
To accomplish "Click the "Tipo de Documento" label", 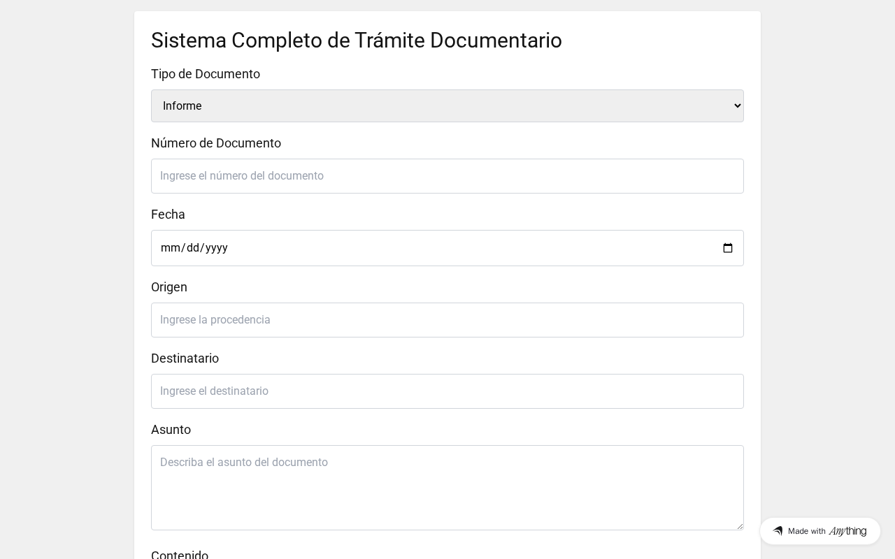I will (x=206, y=74).
